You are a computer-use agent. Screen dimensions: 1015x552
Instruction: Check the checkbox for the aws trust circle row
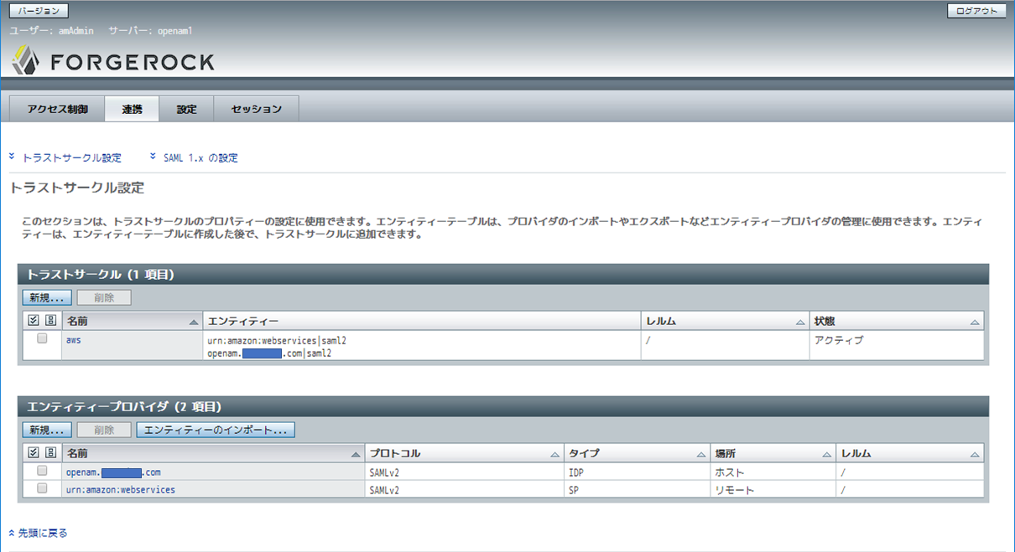click(42, 339)
